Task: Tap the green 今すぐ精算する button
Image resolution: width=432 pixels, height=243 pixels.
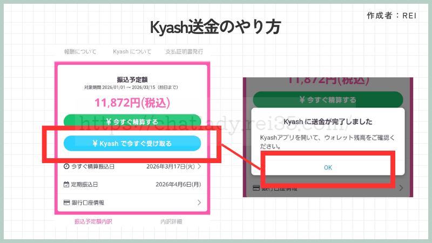Action: (x=132, y=120)
